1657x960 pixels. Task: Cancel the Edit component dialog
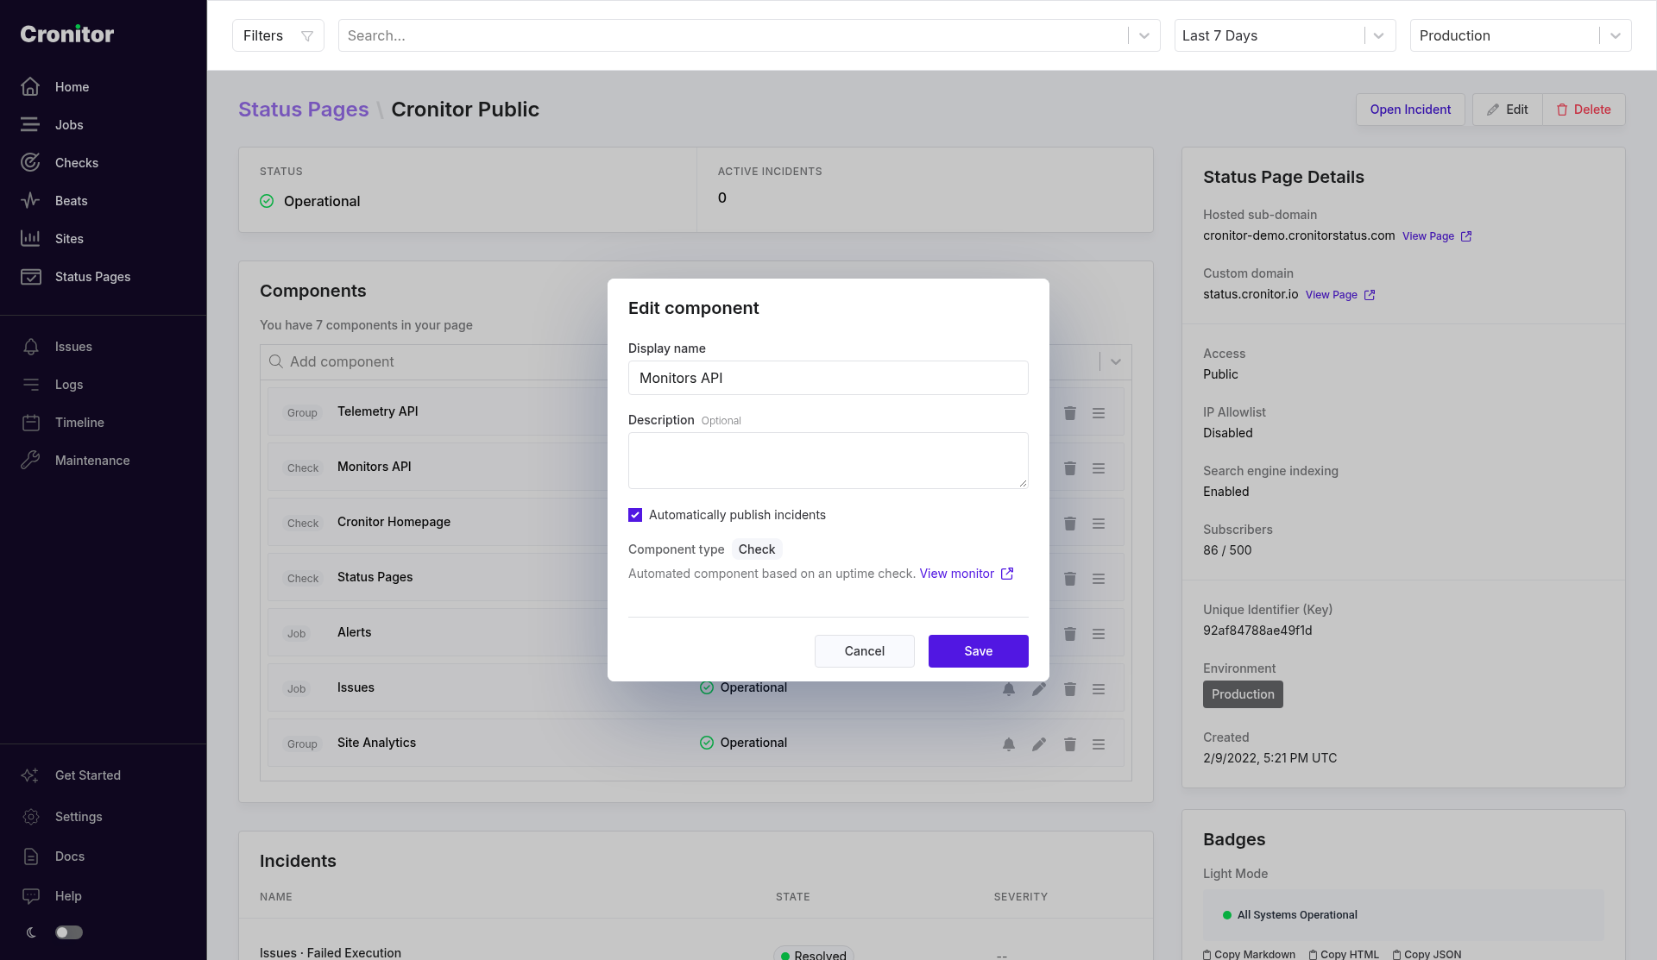865,651
